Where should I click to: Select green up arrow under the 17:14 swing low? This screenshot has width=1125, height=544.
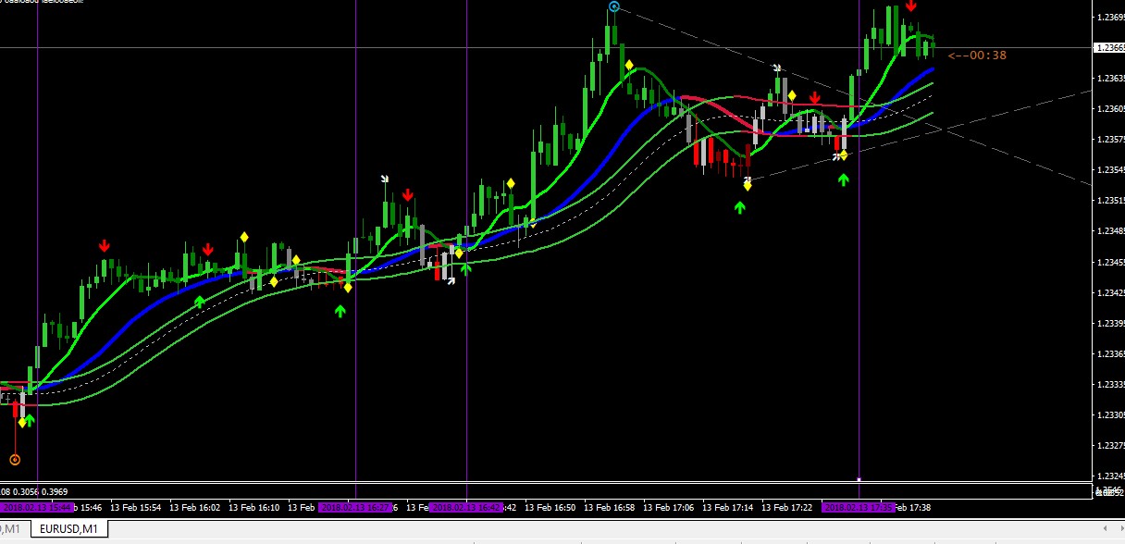(739, 207)
